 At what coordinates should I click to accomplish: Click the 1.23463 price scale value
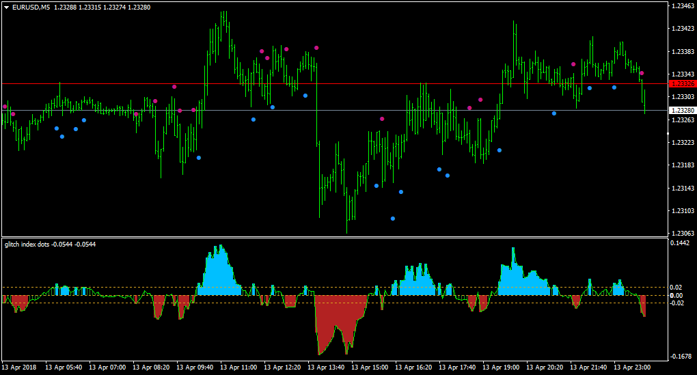(x=683, y=5)
